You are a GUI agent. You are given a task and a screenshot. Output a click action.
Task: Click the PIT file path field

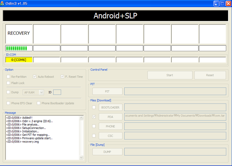(175, 91)
